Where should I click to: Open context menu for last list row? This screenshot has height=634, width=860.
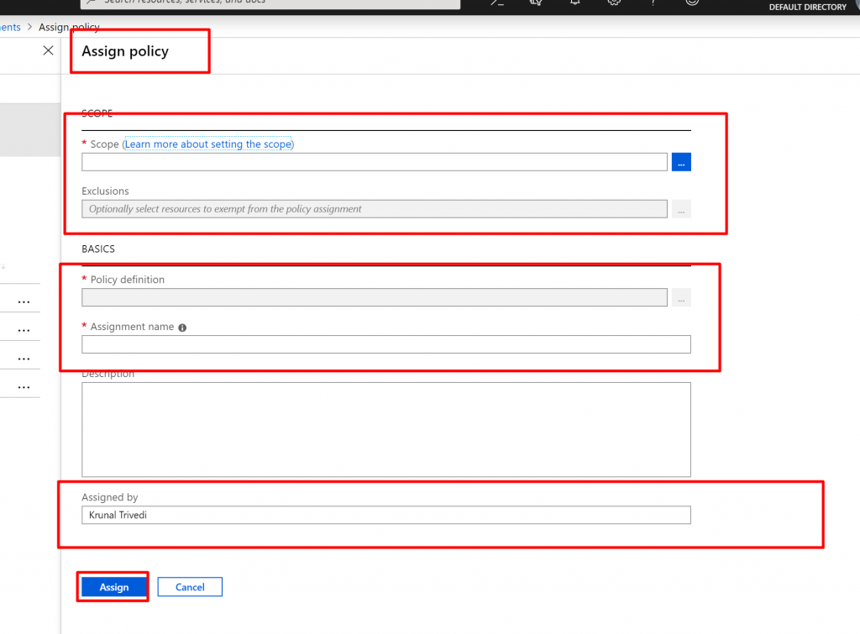(x=24, y=386)
